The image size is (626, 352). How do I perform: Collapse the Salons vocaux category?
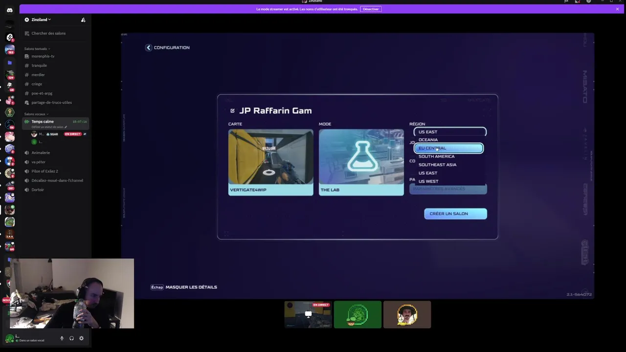[36, 114]
